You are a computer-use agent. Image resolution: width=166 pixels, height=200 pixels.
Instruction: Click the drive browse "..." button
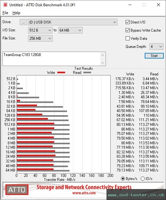point(23,22)
